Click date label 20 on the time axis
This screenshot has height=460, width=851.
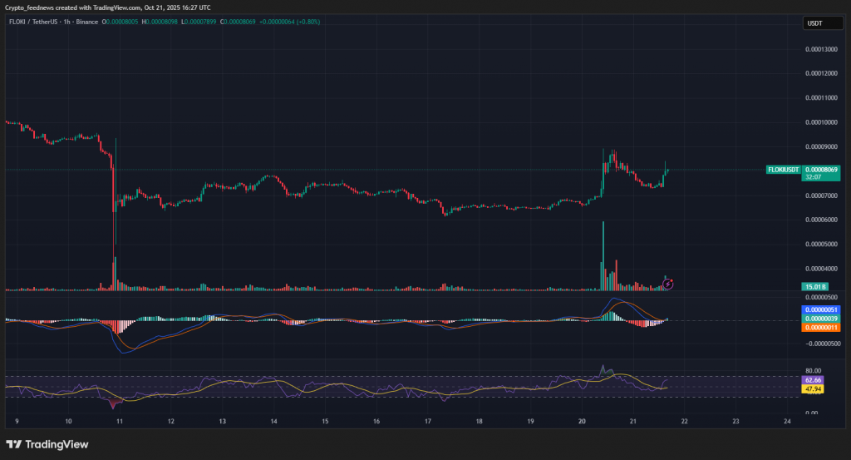click(582, 422)
